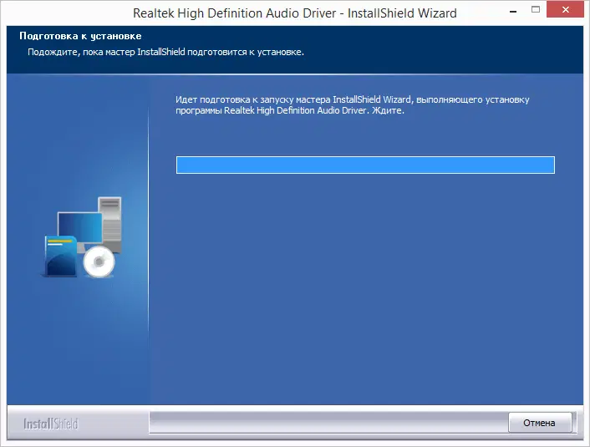Minimize the InstallShield Wizard window

coord(512,12)
